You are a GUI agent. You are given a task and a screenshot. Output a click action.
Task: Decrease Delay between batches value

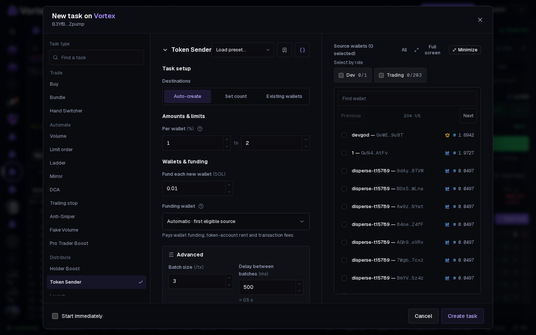[299, 291]
